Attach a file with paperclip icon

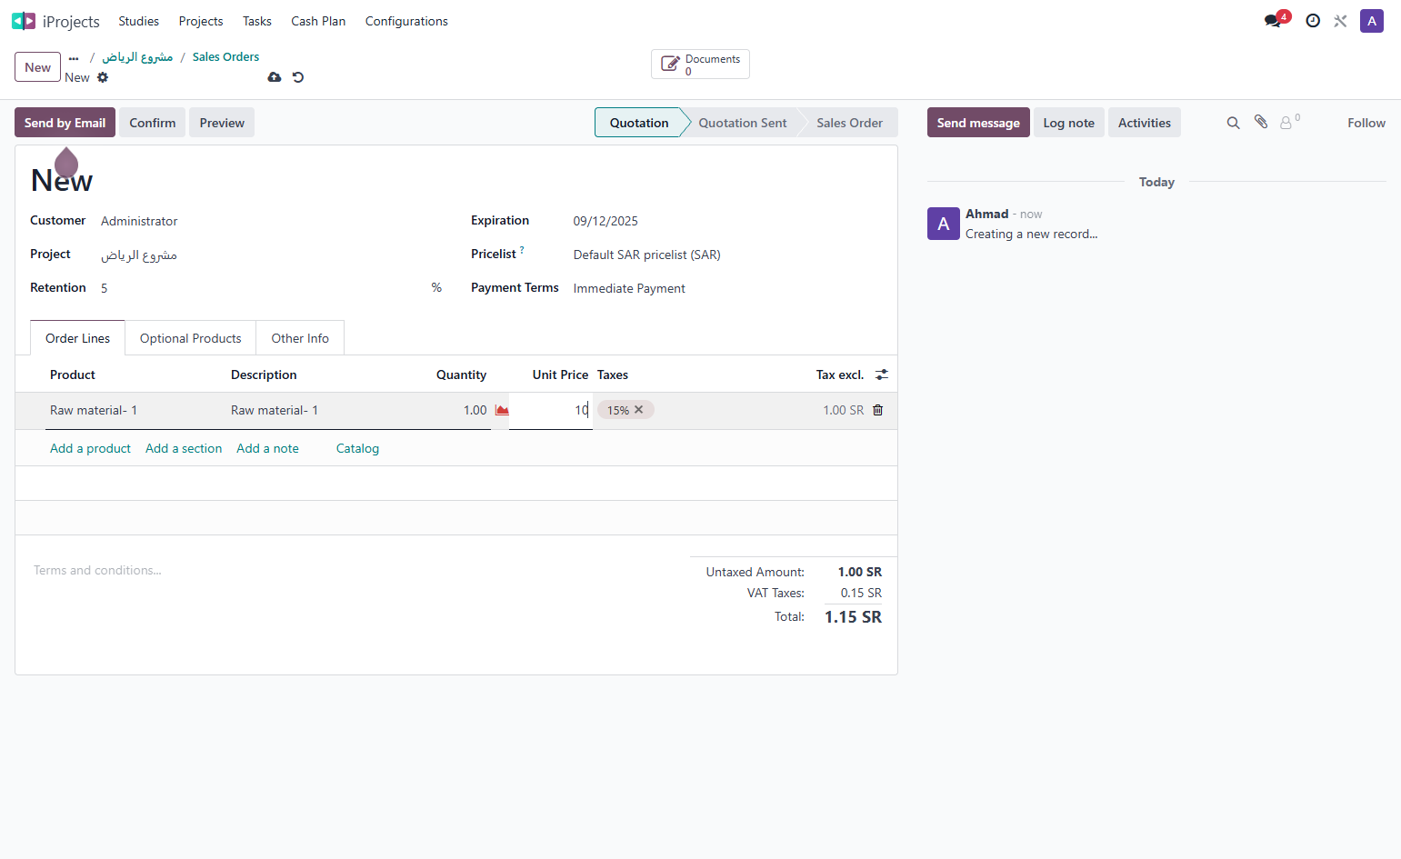[1261, 122]
